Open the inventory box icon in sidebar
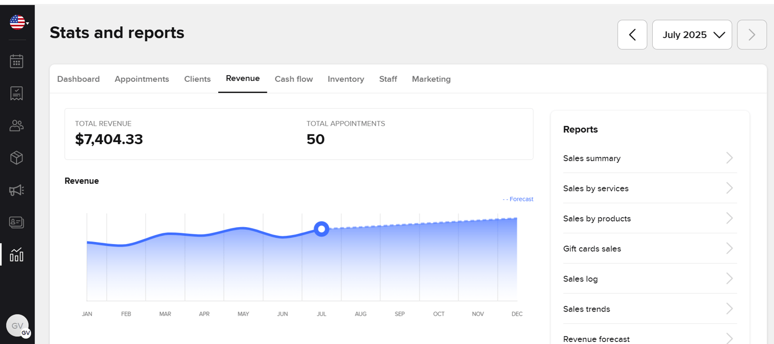The height and width of the screenshot is (344, 774). click(17, 158)
